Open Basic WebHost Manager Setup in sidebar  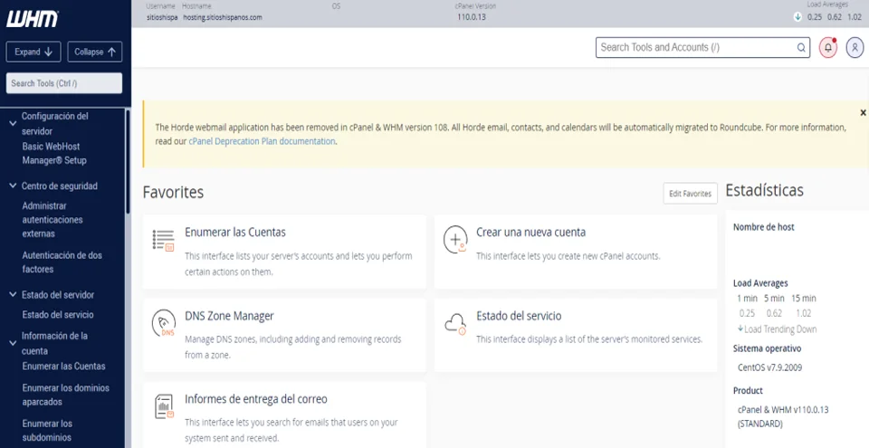(x=54, y=154)
